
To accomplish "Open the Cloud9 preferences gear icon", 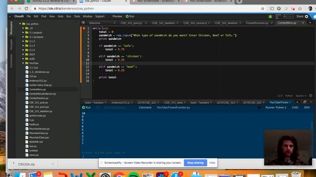I will pyautogui.click(x=307, y=16).
